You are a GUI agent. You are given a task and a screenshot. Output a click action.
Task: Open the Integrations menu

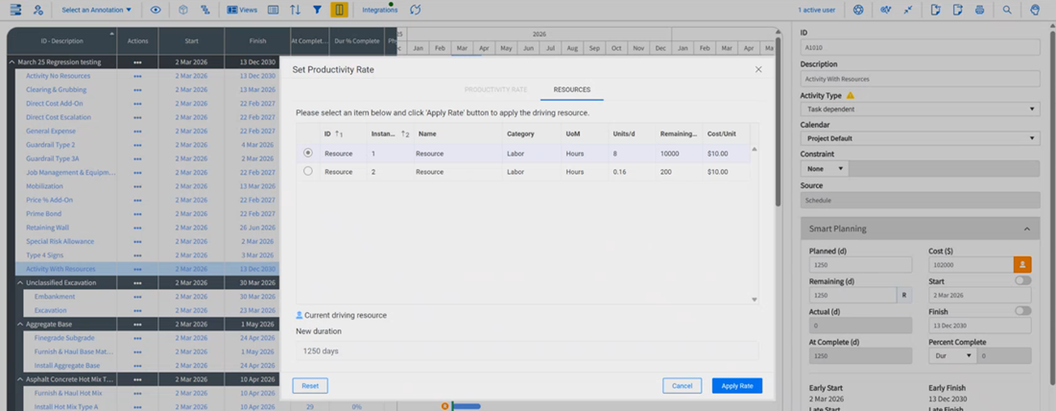point(380,11)
